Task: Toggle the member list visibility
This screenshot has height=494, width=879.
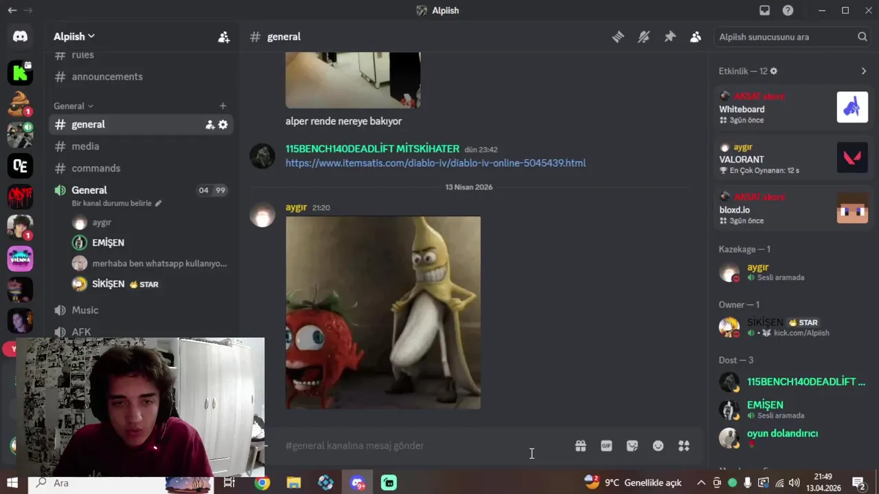Action: pyautogui.click(x=696, y=37)
